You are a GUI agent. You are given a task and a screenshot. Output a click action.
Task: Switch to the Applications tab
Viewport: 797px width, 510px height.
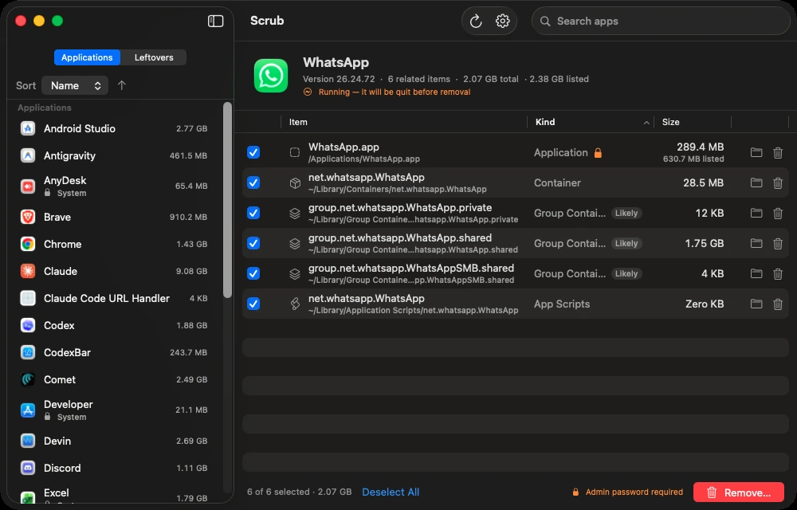(x=87, y=57)
